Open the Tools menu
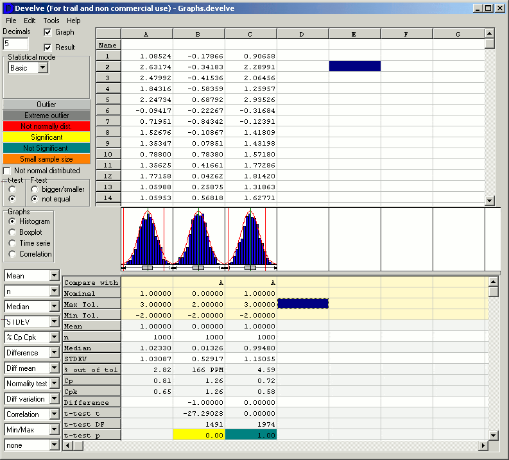The image size is (509, 460). point(51,21)
